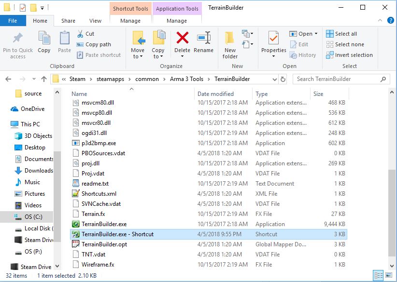This screenshot has width=397, height=282.
Task: Select TerrainBuilder.opt file
Action: [x=104, y=244]
